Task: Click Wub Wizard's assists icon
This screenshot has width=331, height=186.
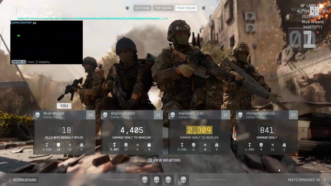Action: coord(82,145)
